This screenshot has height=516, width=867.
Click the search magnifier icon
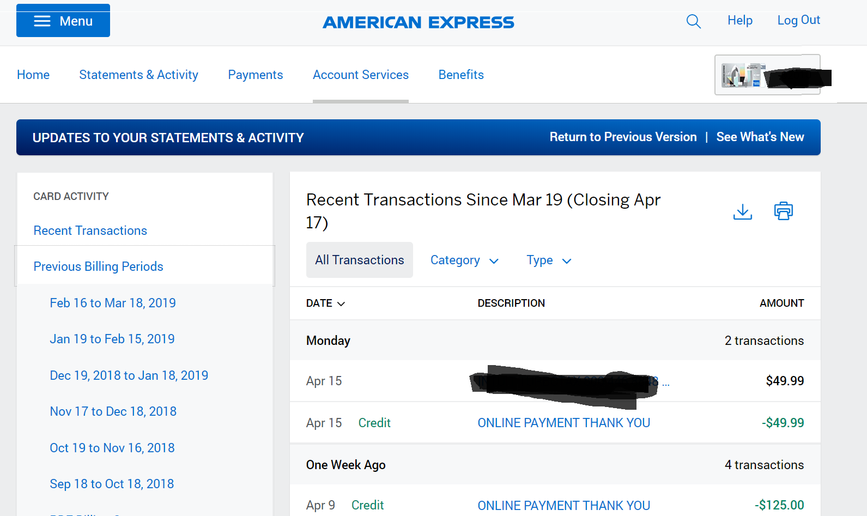pyautogui.click(x=693, y=21)
